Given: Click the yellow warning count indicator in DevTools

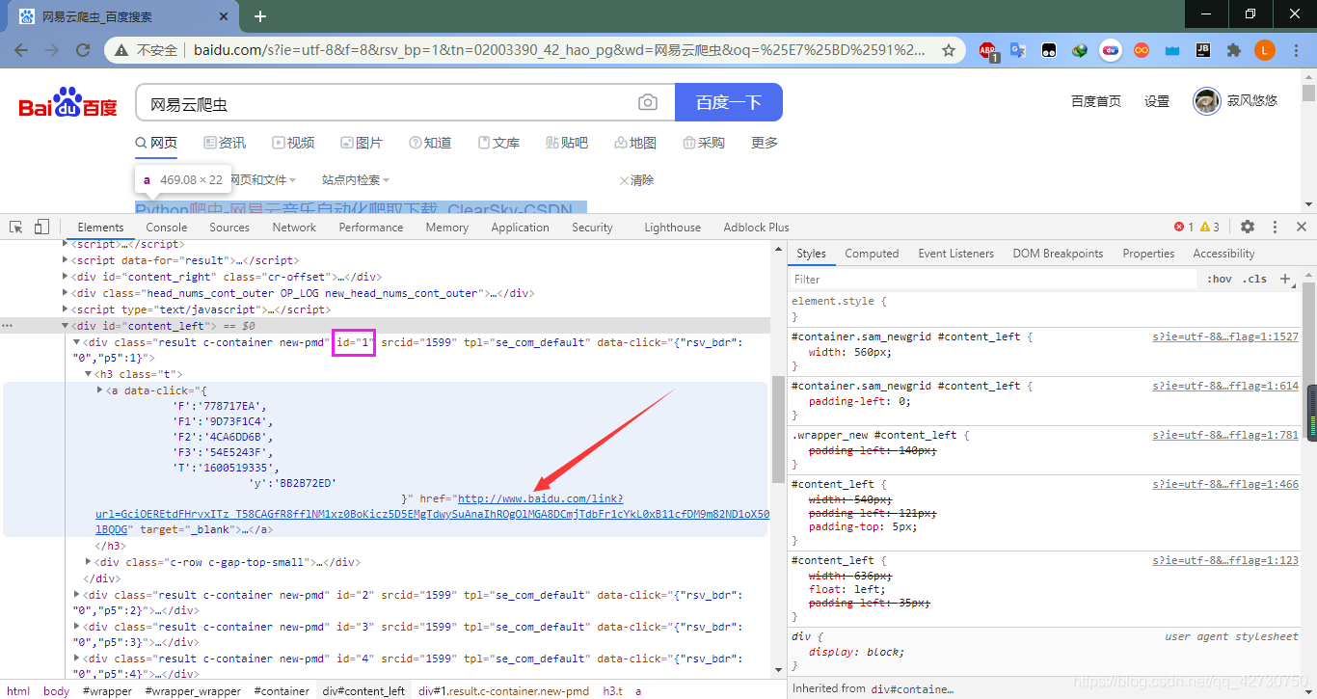Looking at the screenshot, I should click(x=1210, y=228).
